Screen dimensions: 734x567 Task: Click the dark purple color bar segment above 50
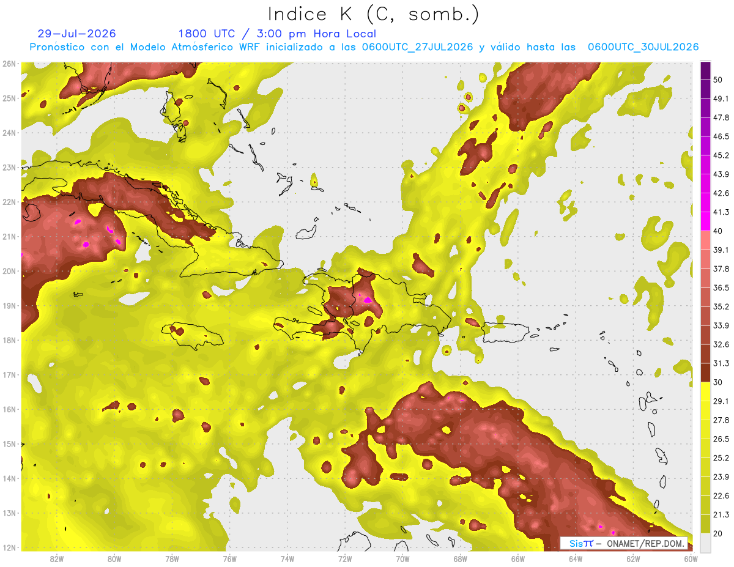pos(706,70)
